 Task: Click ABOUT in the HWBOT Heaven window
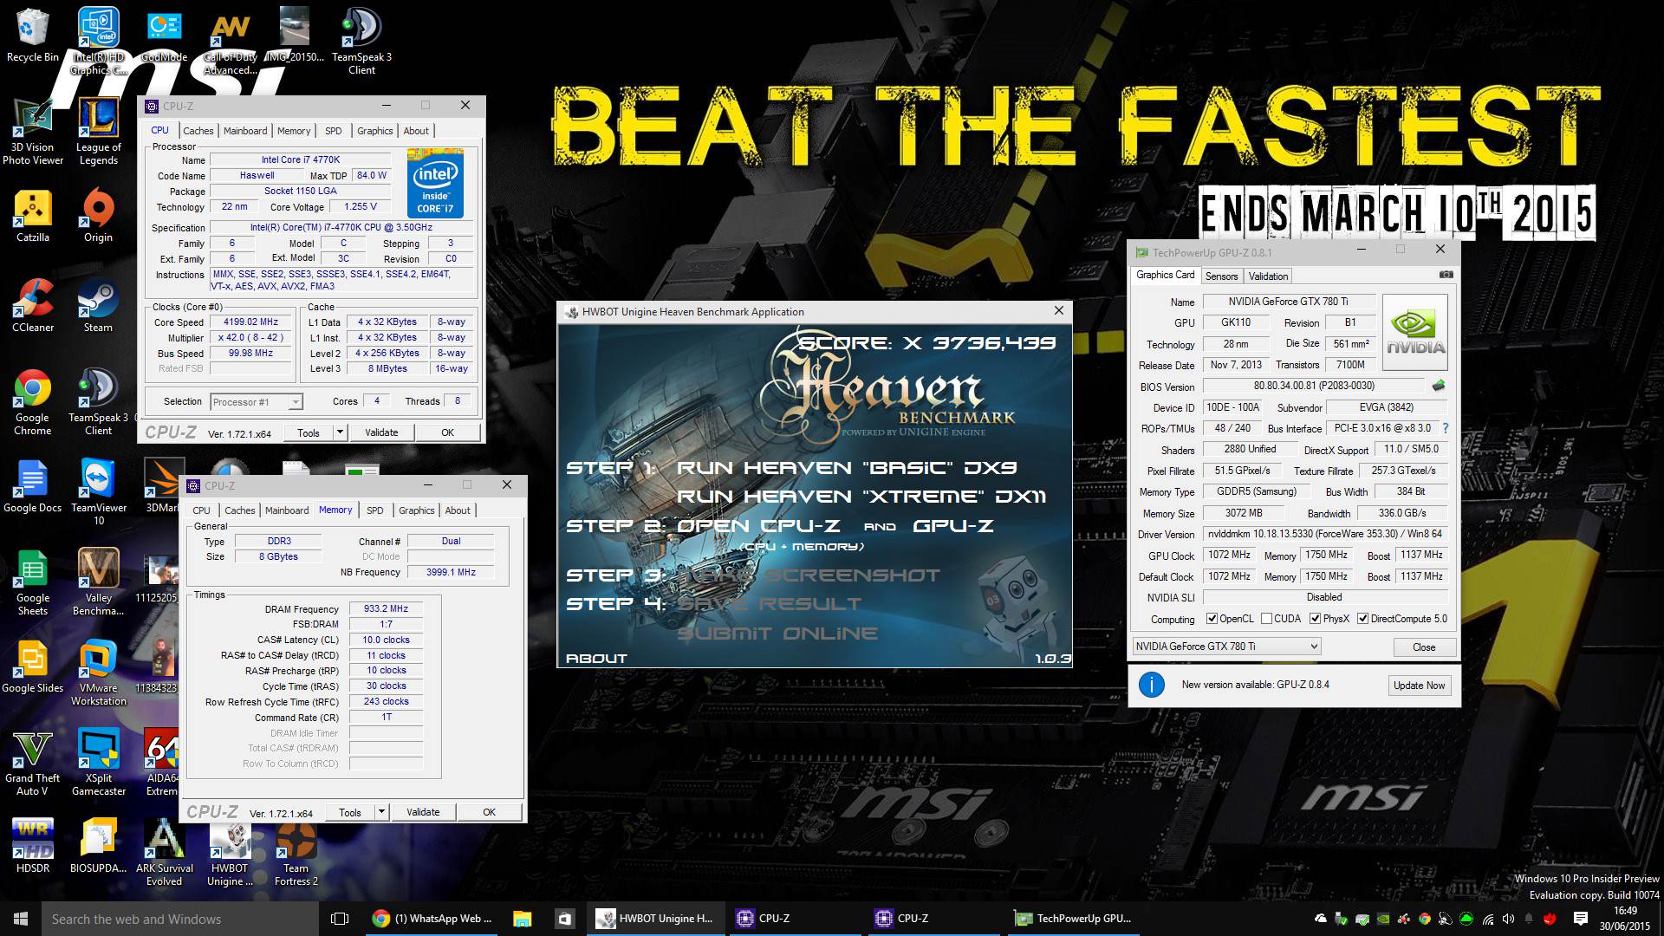[x=596, y=659]
